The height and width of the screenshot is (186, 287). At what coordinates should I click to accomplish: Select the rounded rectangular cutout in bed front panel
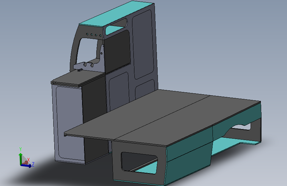(x=139, y=163)
